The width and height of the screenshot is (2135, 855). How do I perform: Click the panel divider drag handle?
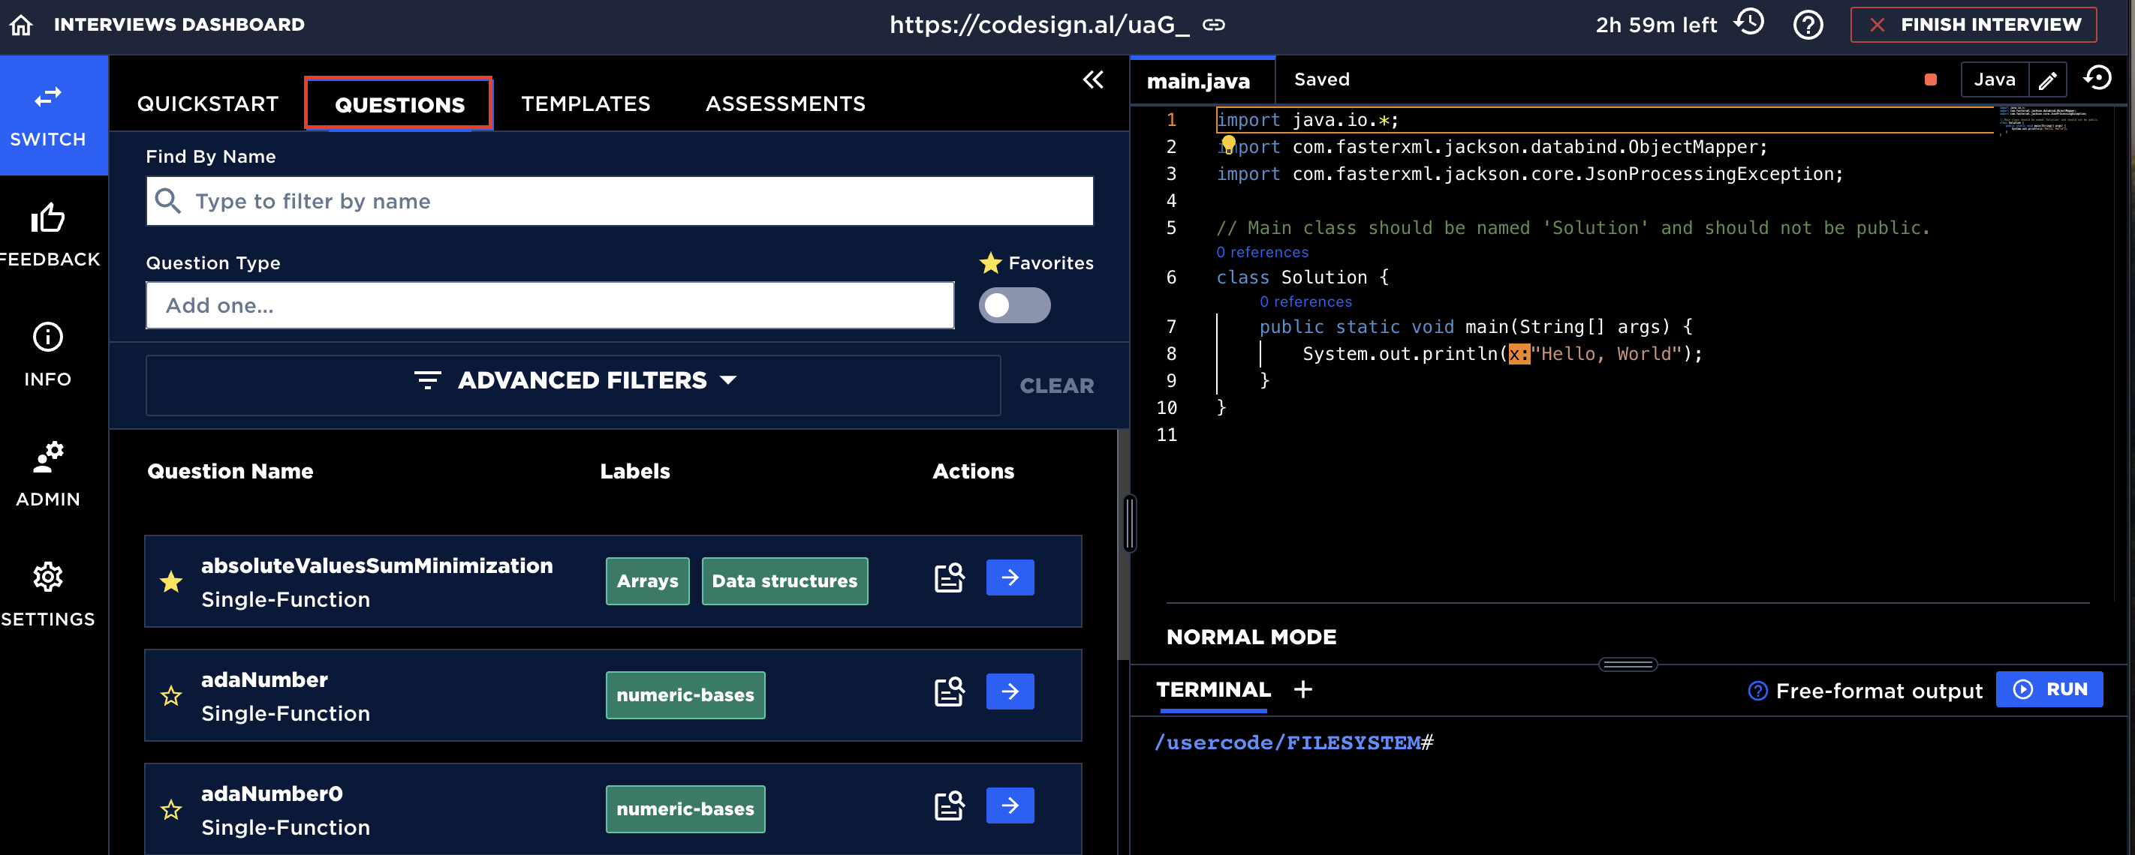coord(1130,523)
